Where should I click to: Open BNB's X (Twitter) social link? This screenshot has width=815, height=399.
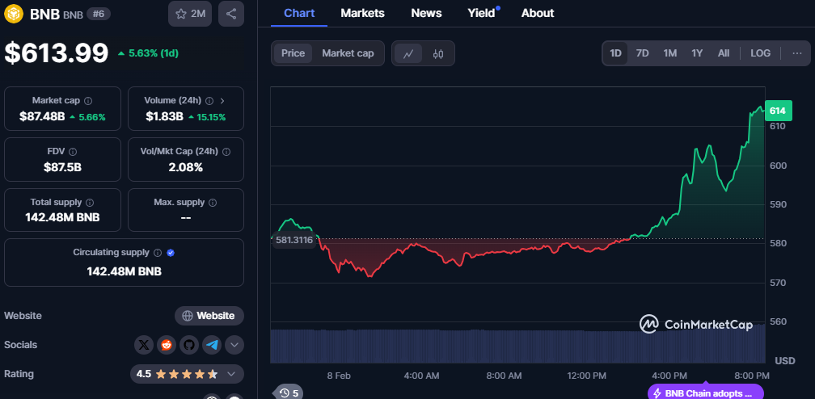tap(144, 345)
